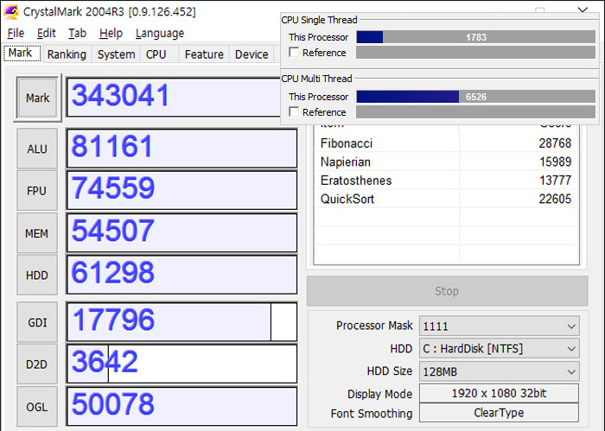Click the FPU score 74559
Screen dimensions: 605x431
point(113,188)
